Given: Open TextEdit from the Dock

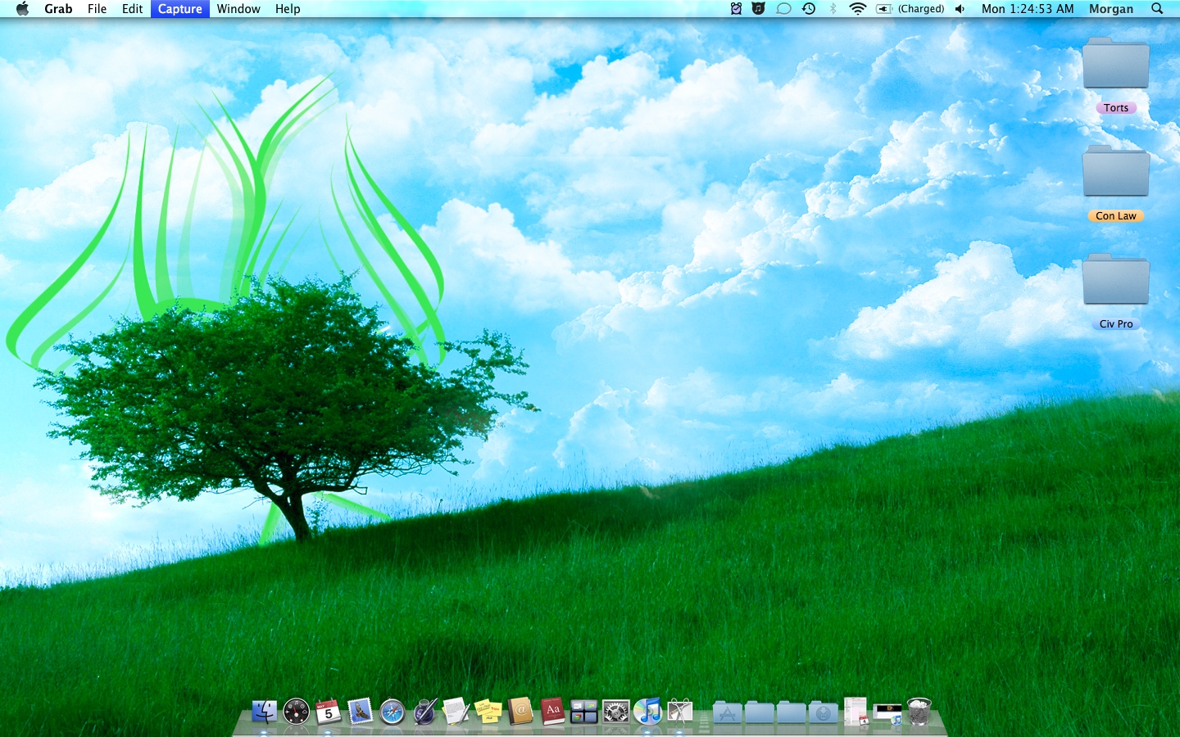Looking at the screenshot, I should (456, 712).
